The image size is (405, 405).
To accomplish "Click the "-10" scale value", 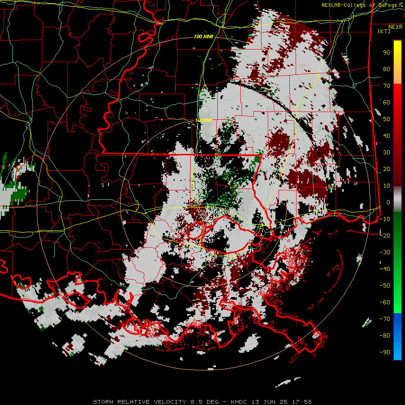I will (x=385, y=219).
